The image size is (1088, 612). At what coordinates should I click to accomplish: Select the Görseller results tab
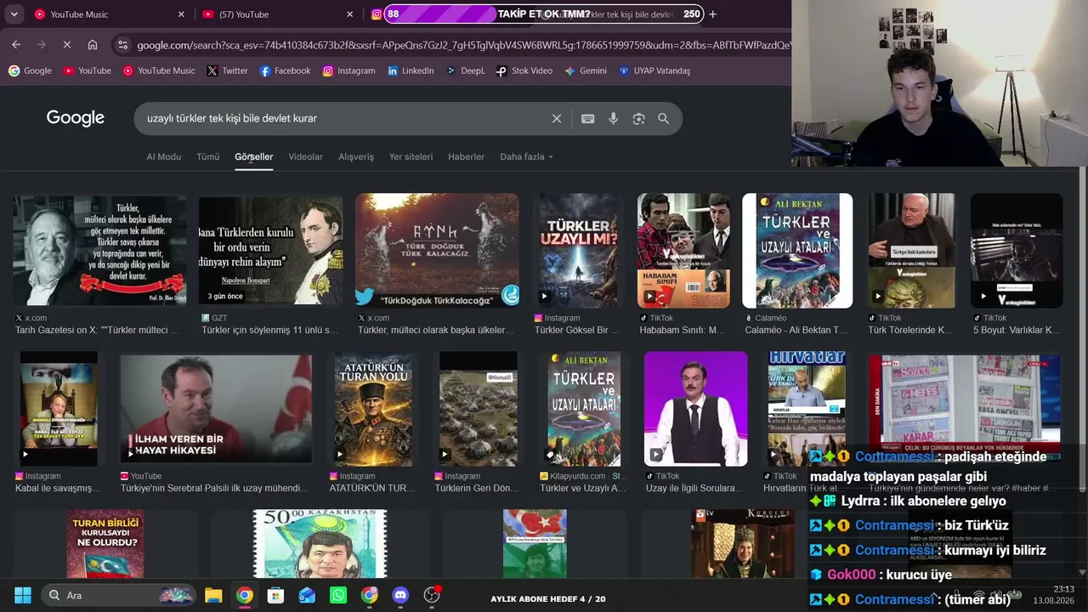(253, 157)
